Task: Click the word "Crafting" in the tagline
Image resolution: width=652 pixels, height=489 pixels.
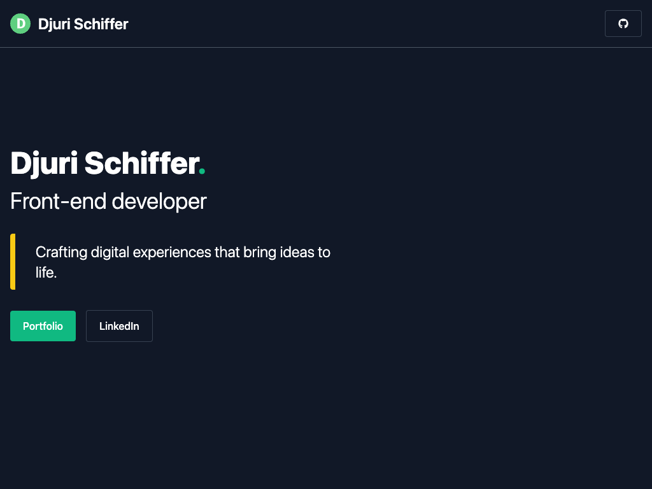Action: 61,252
